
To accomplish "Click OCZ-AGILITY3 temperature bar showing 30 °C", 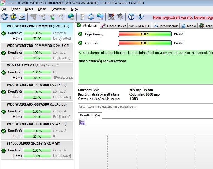I will pos(37,78).
